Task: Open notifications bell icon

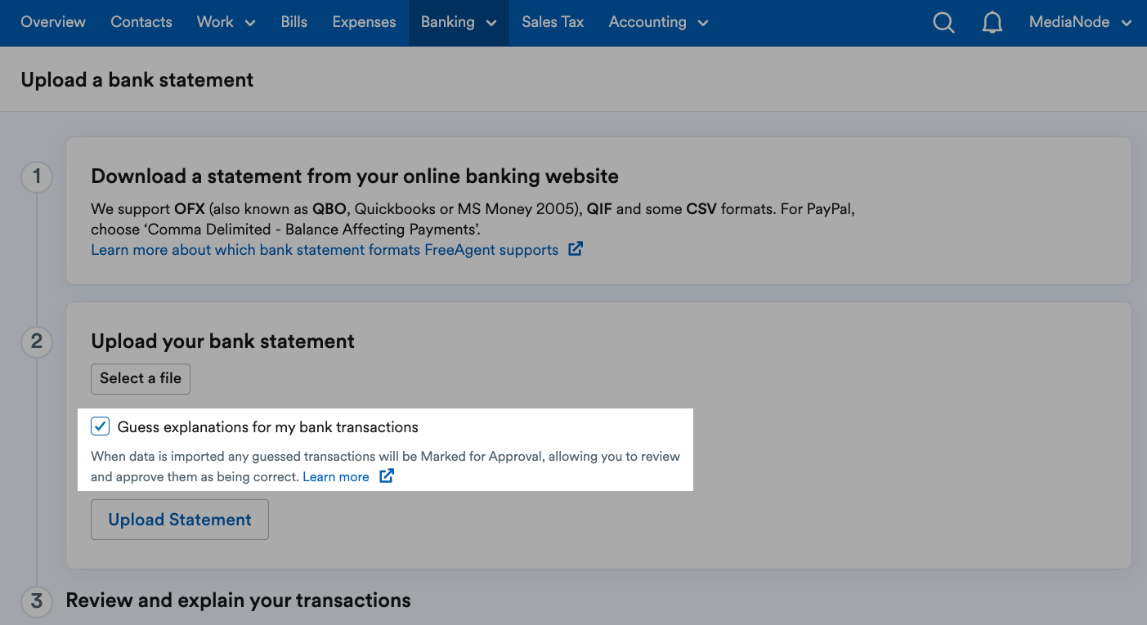Action: click(992, 23)
